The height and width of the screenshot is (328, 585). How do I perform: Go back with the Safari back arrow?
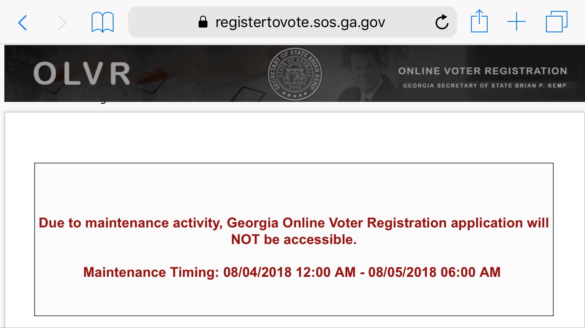click(23, 22)
